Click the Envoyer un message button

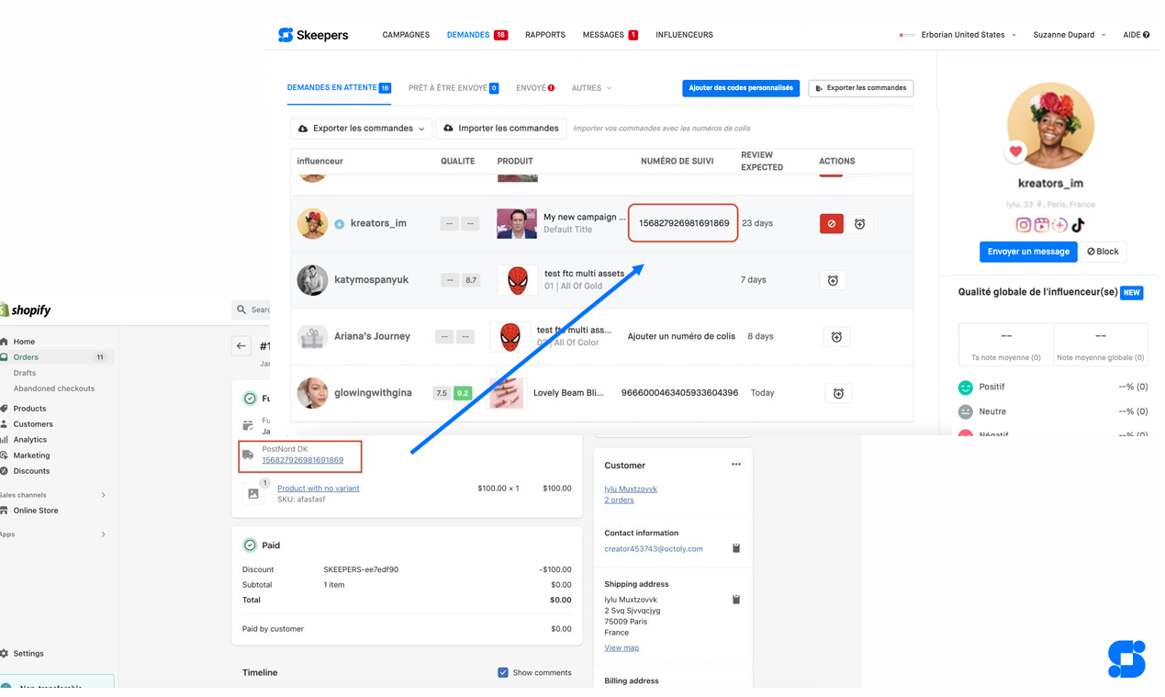click(1027, 252)
